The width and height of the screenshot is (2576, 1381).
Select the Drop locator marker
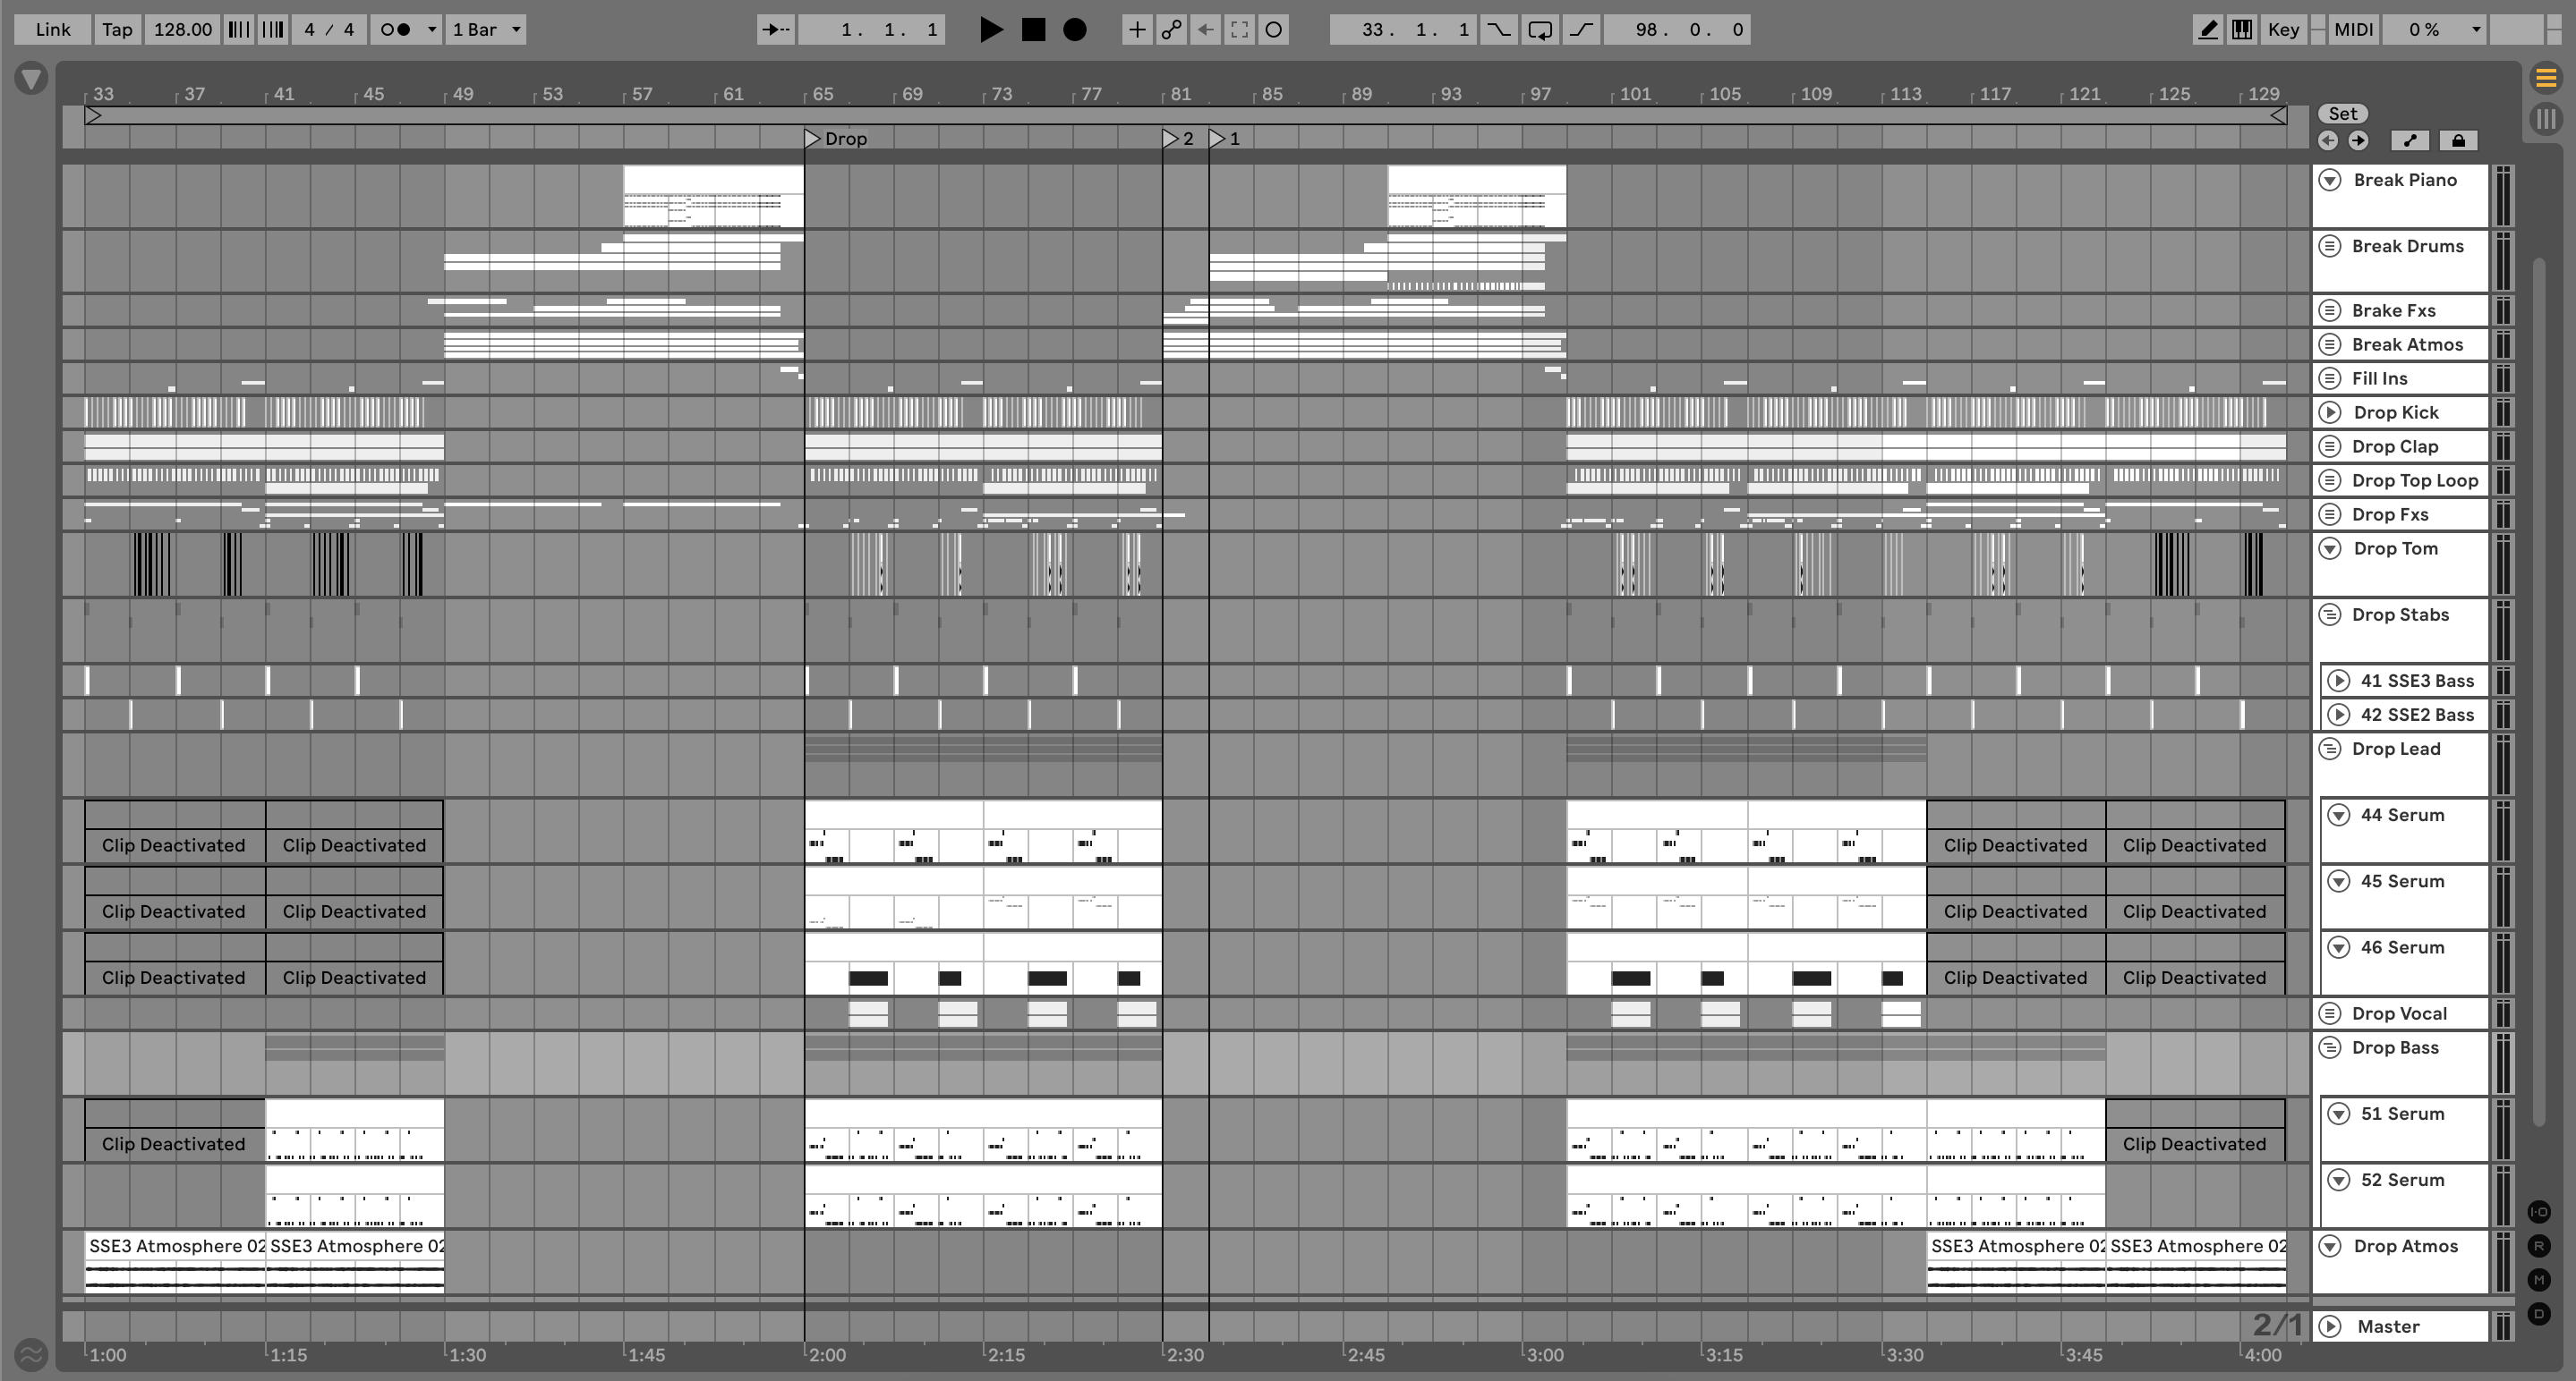[x=836, y=139]
